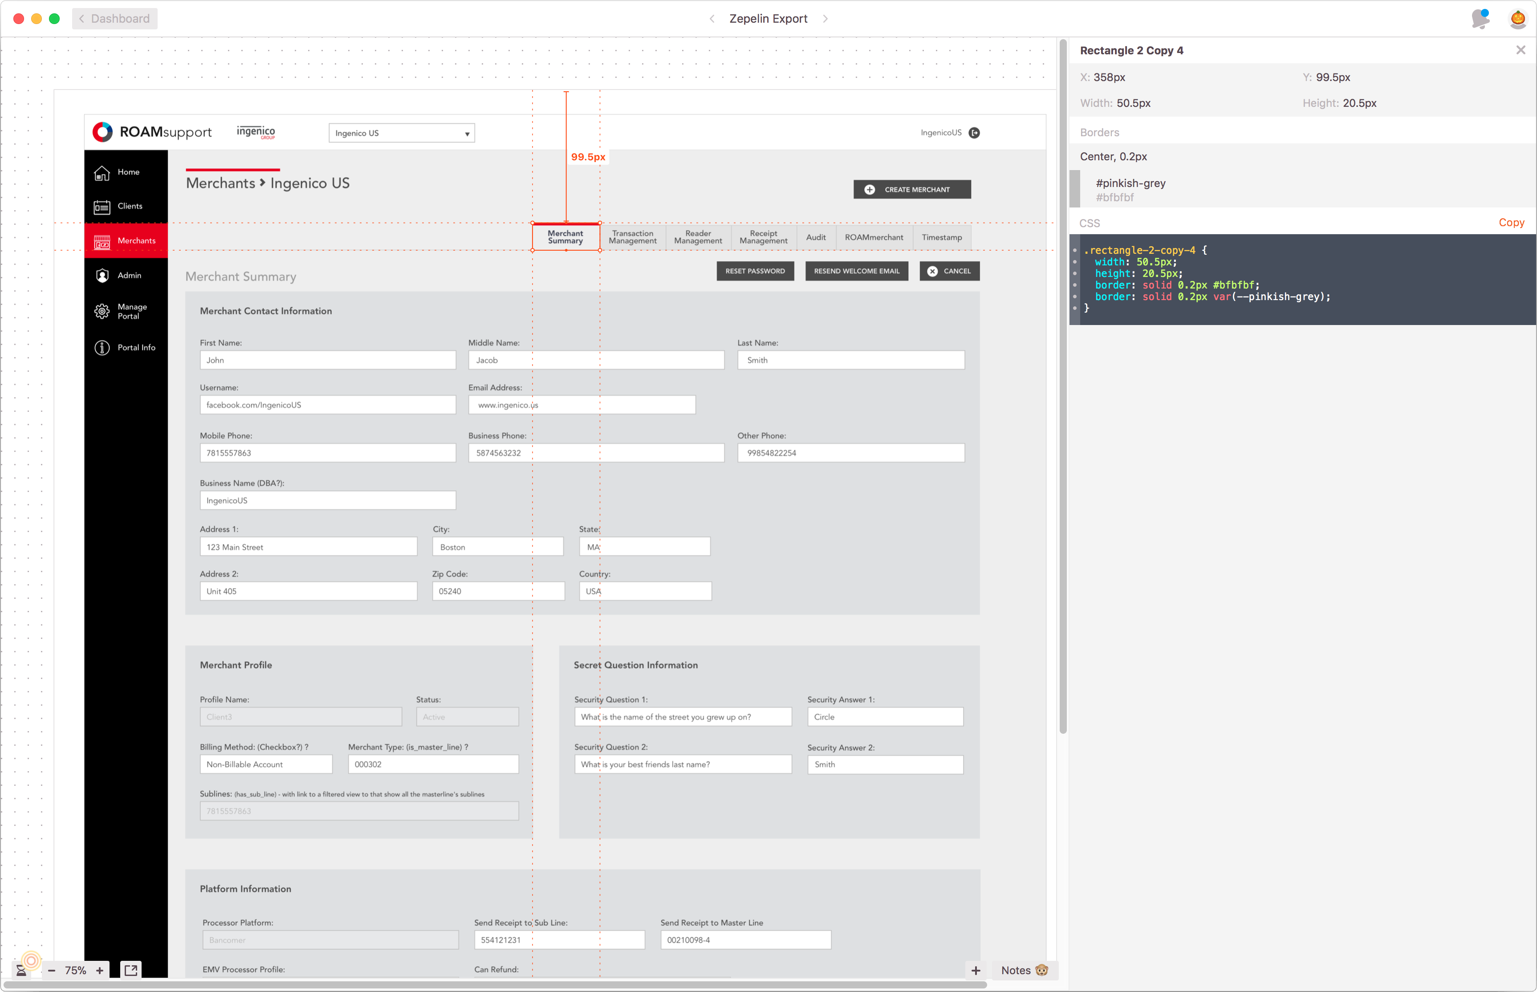This screenshot has height=992, width=1537.
Task: Open the ROAMmerchant tab
Action: [x=874, y=237]
